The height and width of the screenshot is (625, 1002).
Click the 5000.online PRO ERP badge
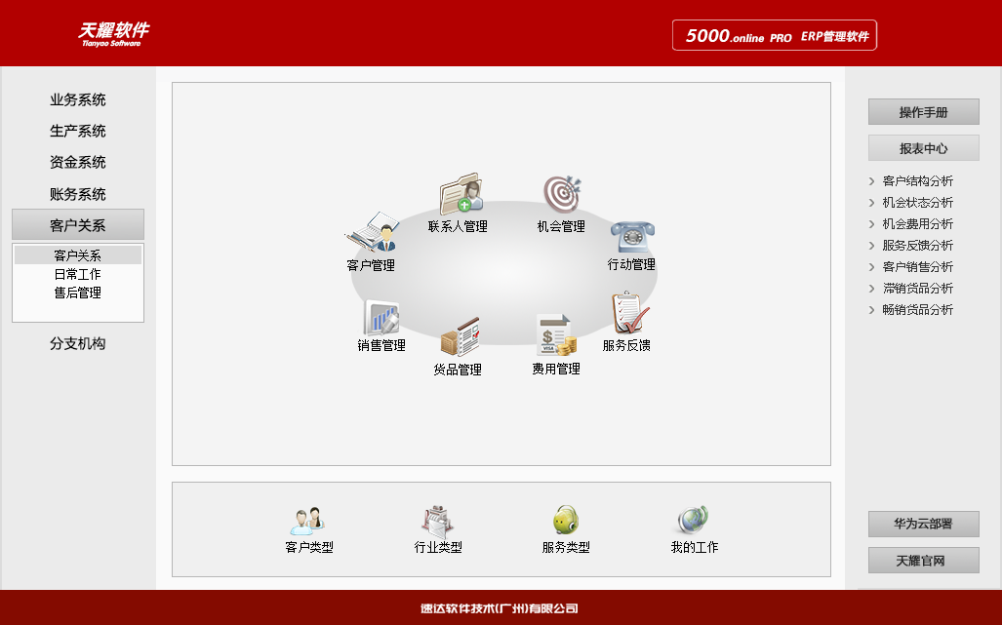click(x=775, y=35)
